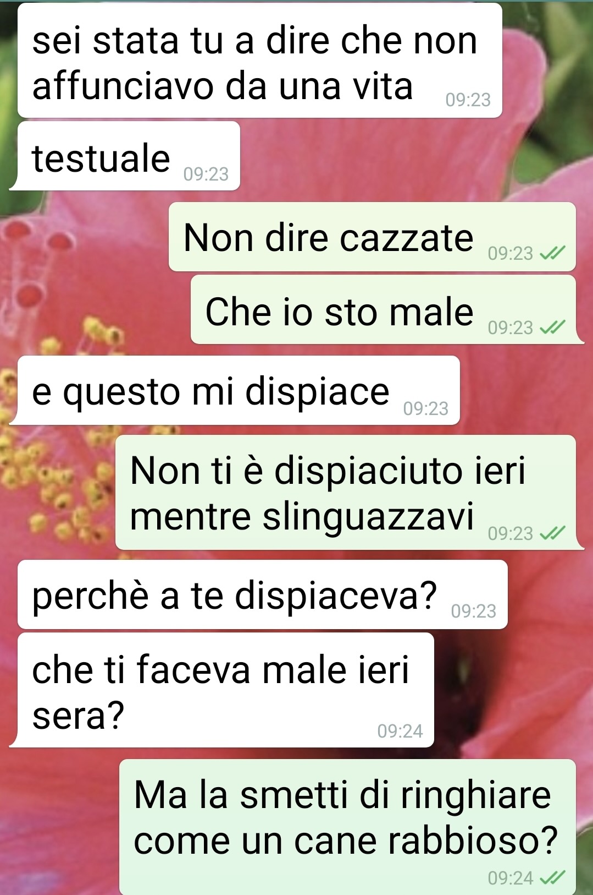
Task: Select 'e questo mi dispiace' message
Action: coord(235,390)
